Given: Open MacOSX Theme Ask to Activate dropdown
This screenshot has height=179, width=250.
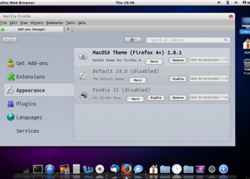Looking at the screenshot, I should 209,60.
